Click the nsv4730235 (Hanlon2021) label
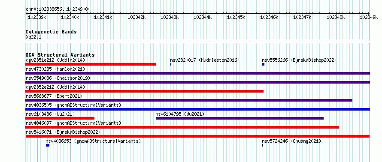Image resolution: width=382 pixels, height=162 pixels. (x=55, y=69)
